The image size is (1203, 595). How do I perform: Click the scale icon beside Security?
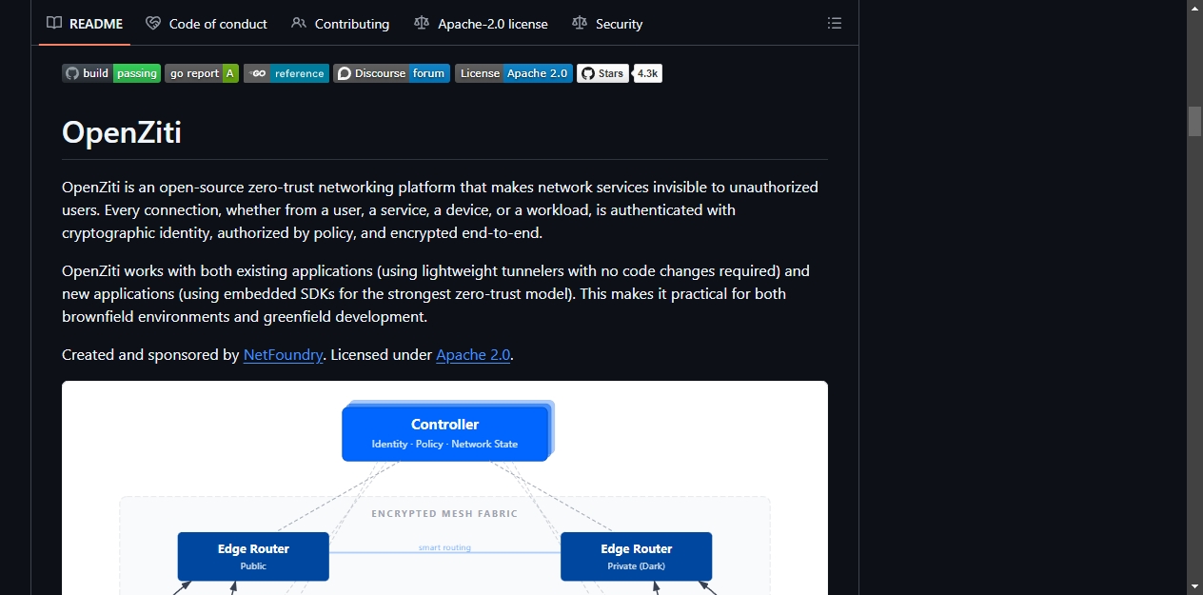point(580,23)
